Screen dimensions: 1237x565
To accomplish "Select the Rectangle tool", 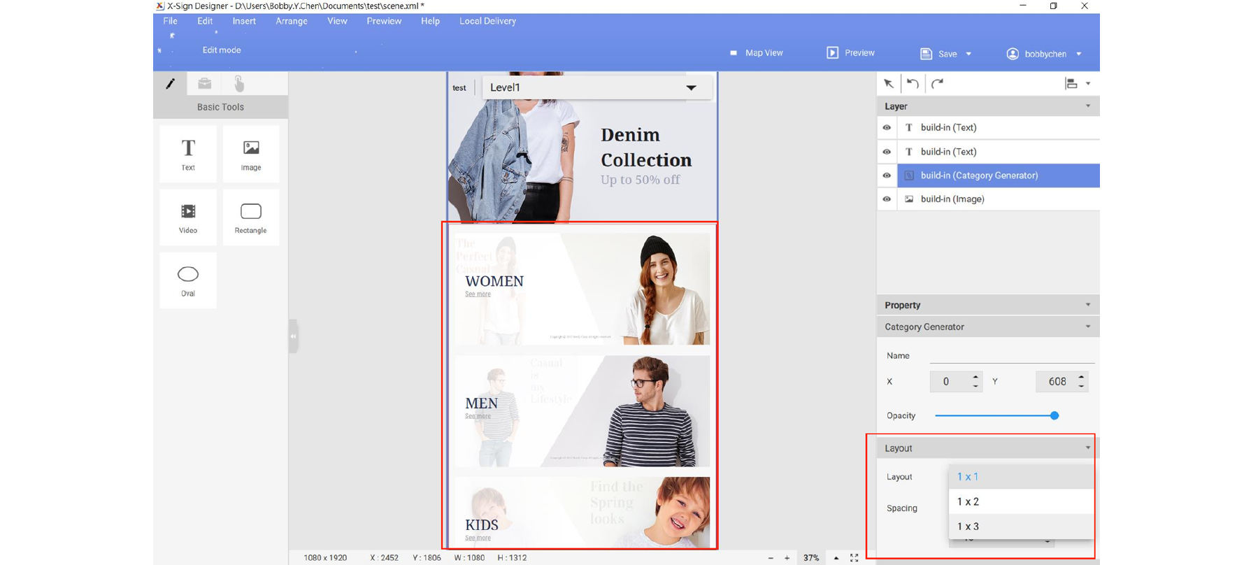I will (x=251, y=217).
